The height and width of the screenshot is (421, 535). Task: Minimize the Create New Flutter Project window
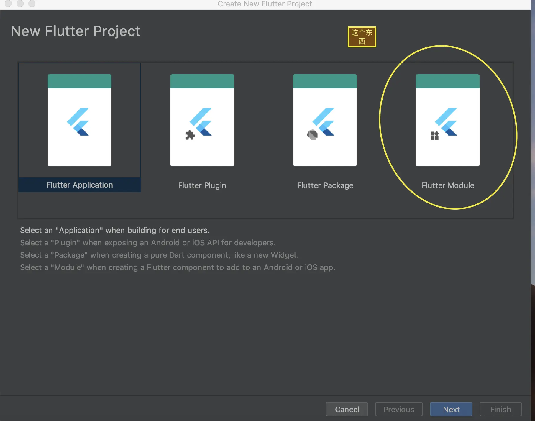point(20,3)
